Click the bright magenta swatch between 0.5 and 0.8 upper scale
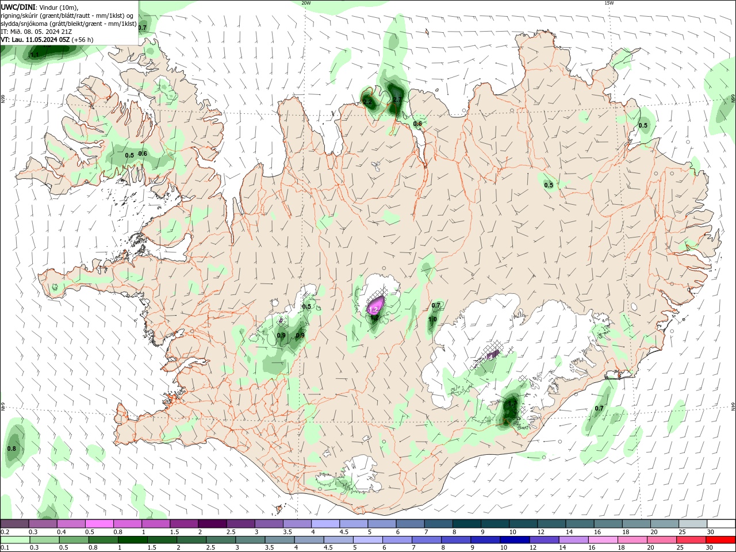 (99, 524)
